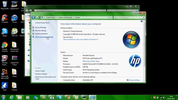Click the favorites star in the background Explorer window

(x=29, y=20)
